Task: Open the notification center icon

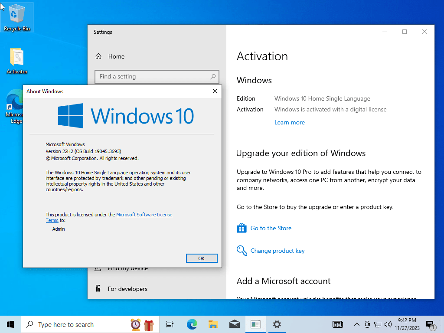Action: [x=431, y=325]
